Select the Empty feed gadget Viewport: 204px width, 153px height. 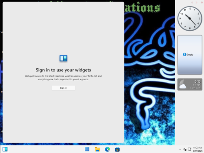(x=190, y=55)
